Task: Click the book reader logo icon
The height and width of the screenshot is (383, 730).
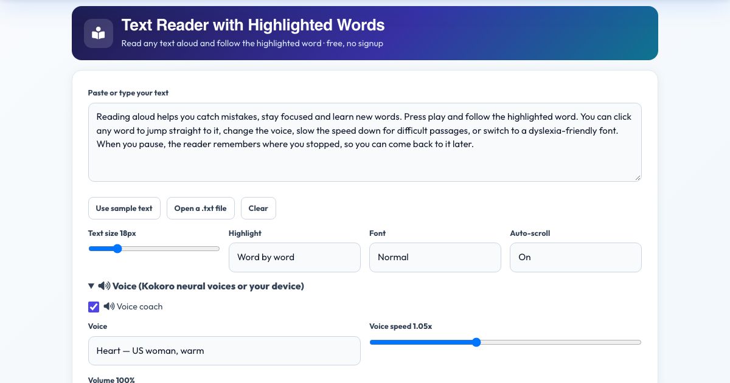Action: pos(99,33)
